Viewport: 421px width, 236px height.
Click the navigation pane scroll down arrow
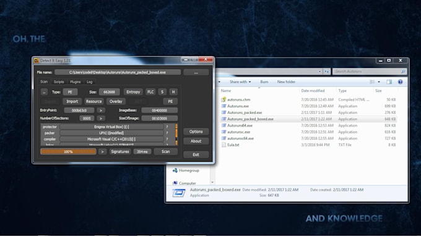click(x=212, y=182)
